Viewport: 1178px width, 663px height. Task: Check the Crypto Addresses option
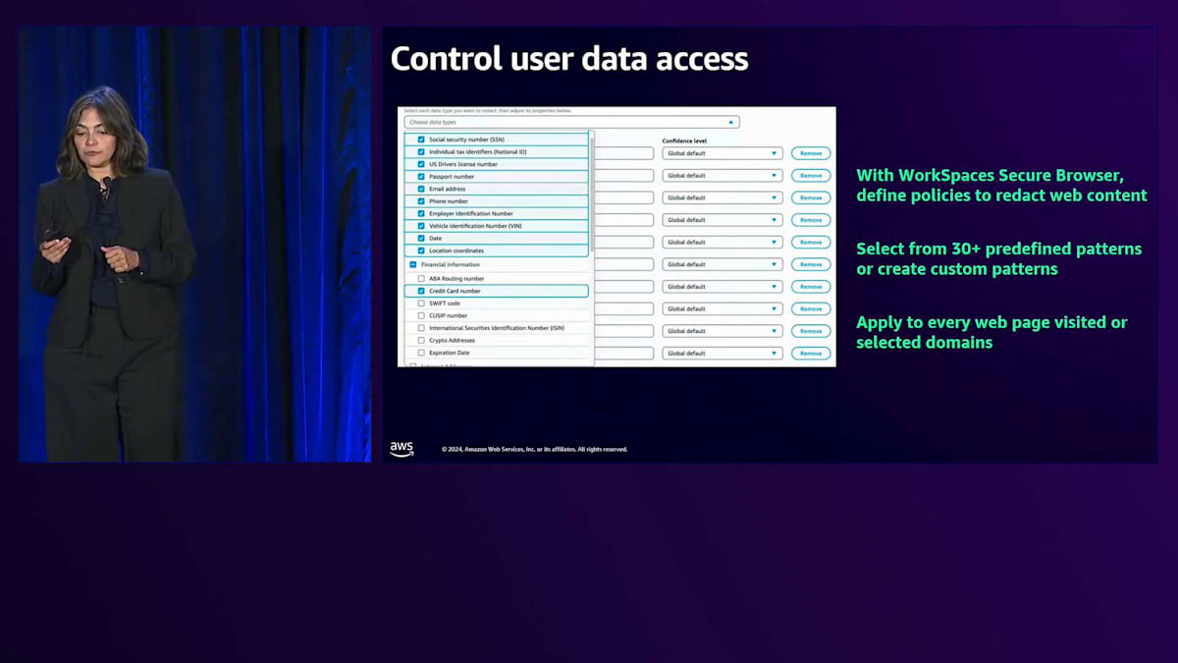[421, 340]
